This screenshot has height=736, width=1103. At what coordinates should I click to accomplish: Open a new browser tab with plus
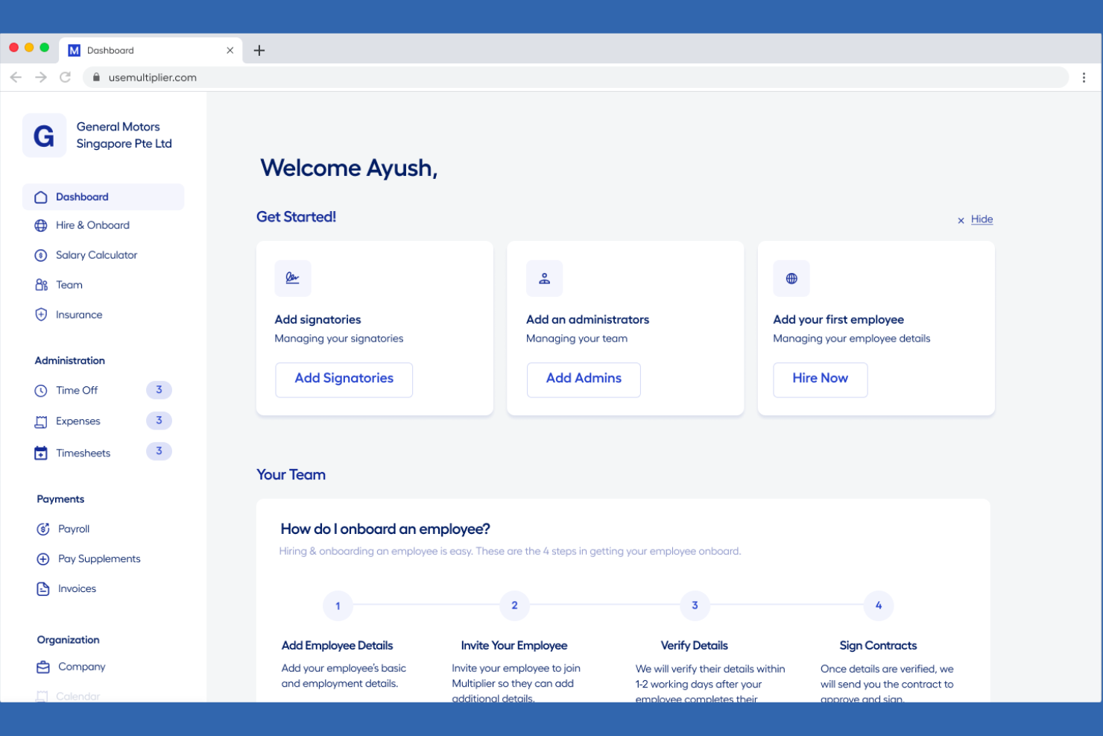259,51
